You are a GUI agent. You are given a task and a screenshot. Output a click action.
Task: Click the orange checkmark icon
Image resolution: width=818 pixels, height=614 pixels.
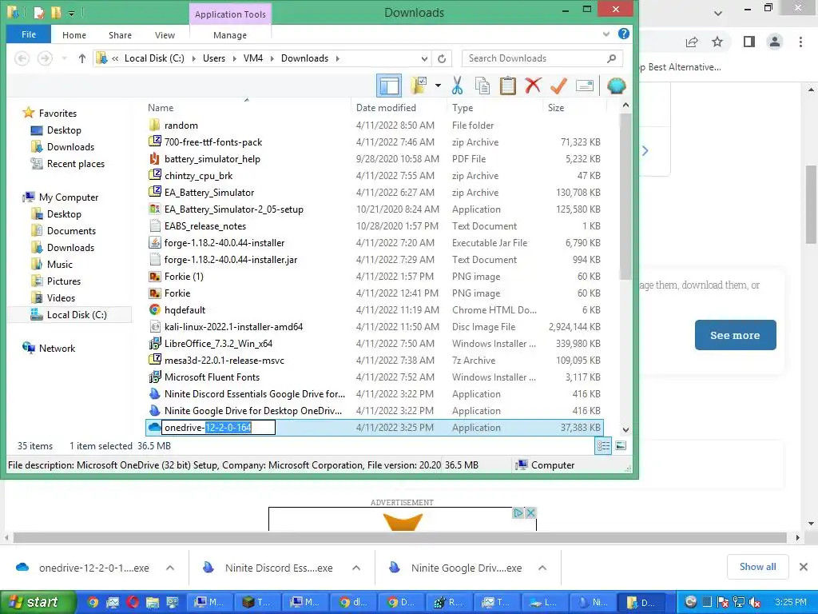(558, 86)
